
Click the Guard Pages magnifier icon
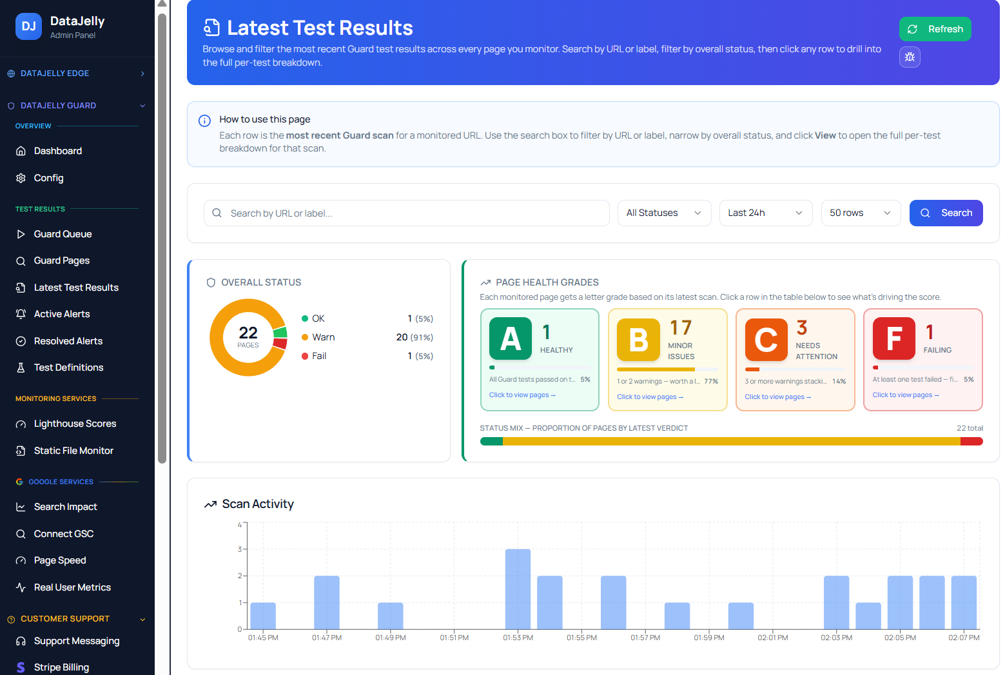(21, 261)
